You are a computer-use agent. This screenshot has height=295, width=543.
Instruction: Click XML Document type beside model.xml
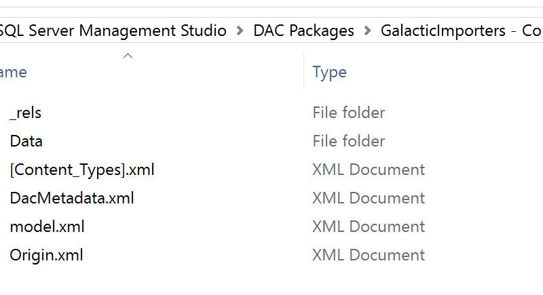coord(369,227)
